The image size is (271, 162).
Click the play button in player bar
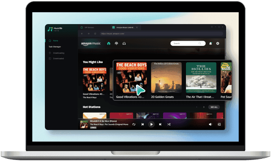click(x=151, y=124)
